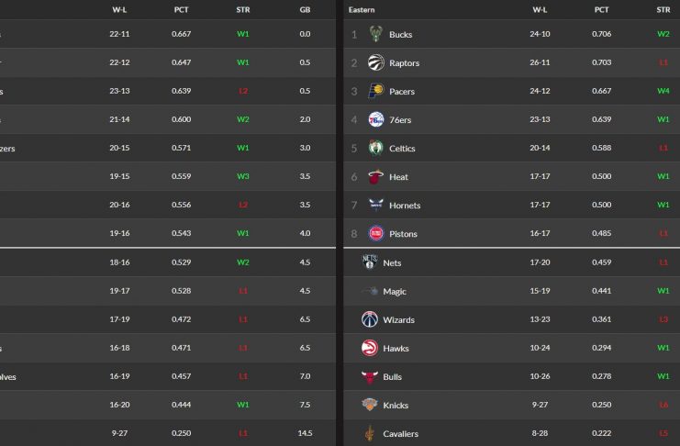The image size is (680, 446).
Task: Sort left table by GB column
Action: [305, 9]
